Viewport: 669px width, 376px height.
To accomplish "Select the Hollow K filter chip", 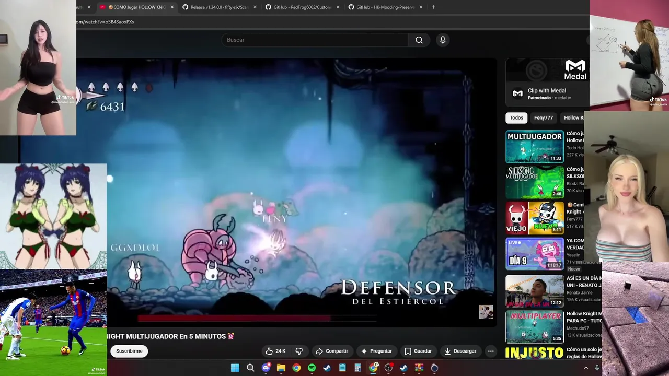I will click(574, 118).
